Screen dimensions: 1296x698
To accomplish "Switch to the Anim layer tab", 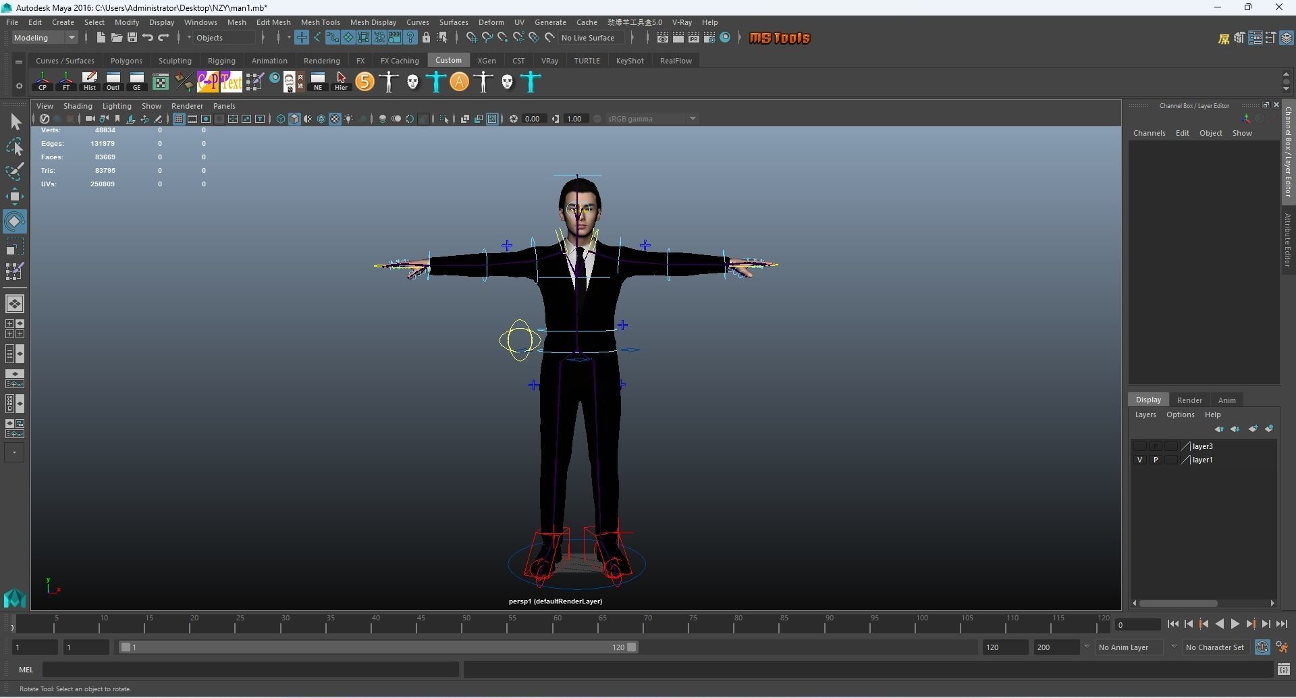I will pos(1226,400).
